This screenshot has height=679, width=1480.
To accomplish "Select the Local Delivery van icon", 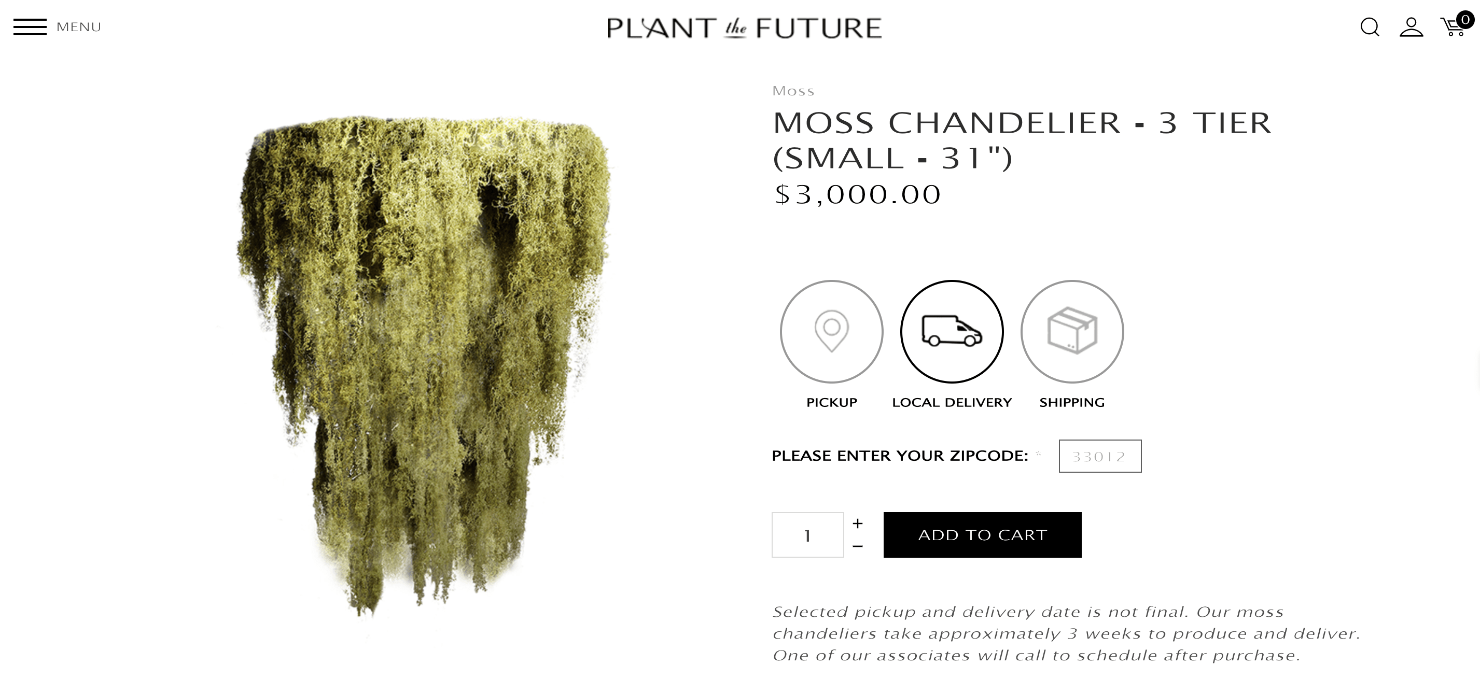I will (x=952, y=331).
